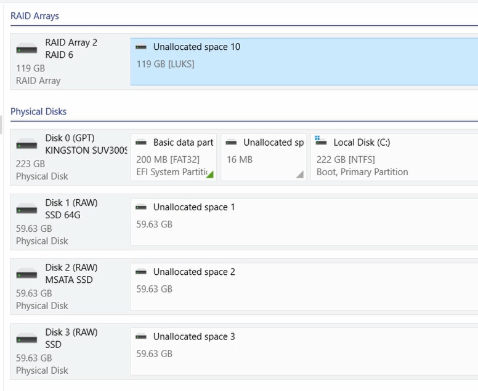Image resolution: width=478 pixels, height=391 pixels.
Task: Click the RAID Arrays section header
Action: coord(34,16)
